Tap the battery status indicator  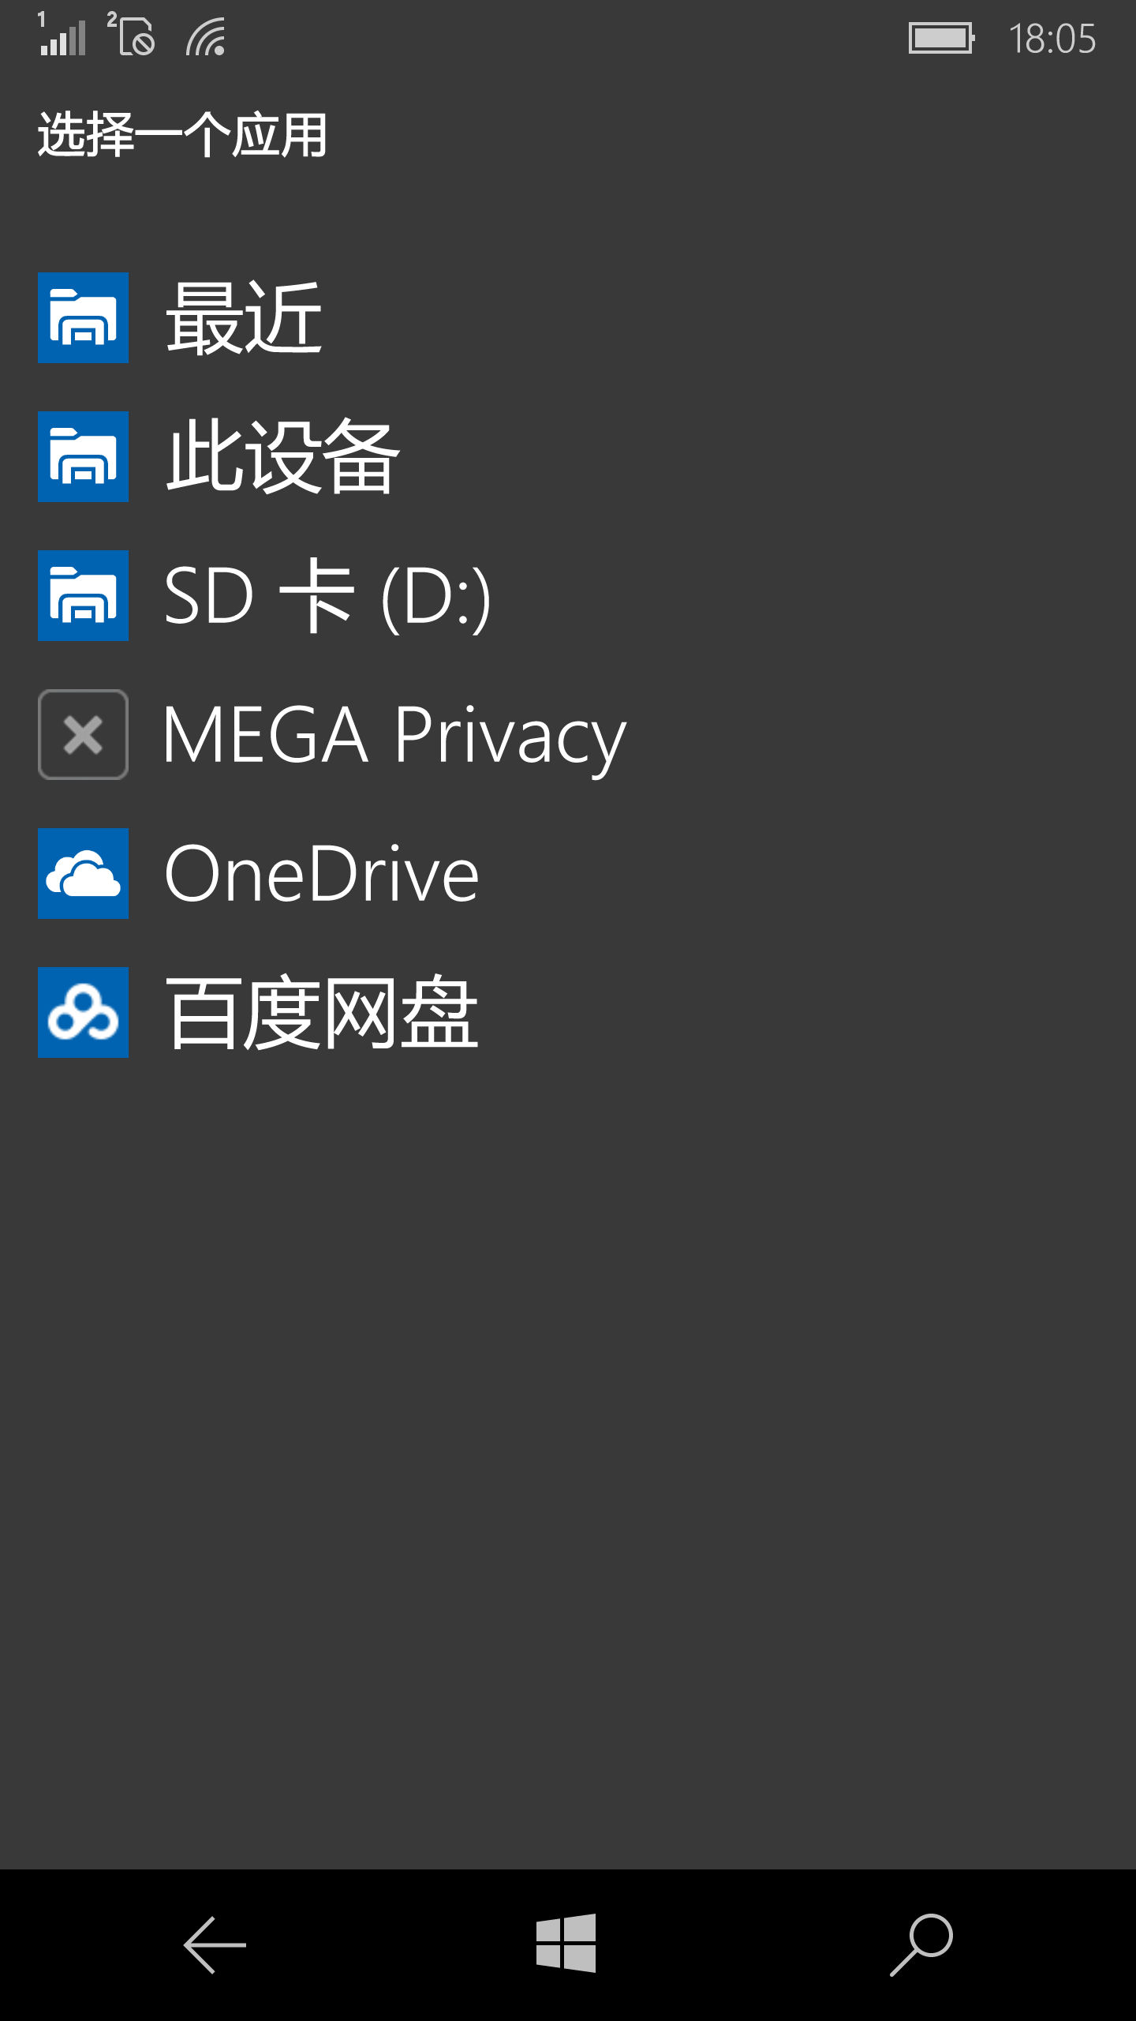coord(941,38)
